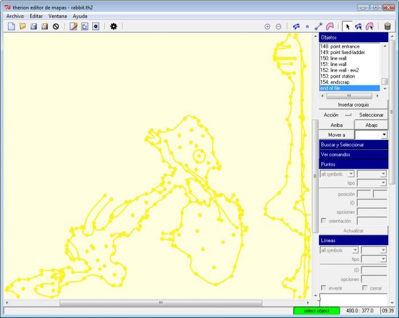
Task: Open the Archivo menu
Action: click(15, 16)
